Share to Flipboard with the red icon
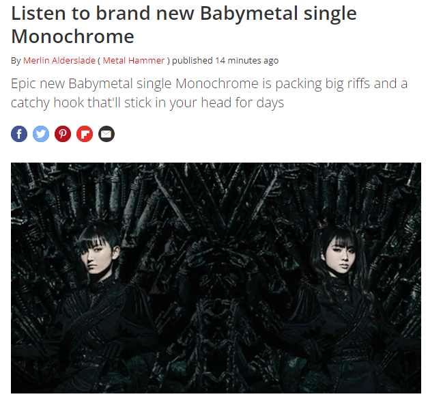This screenshot has width=428, height=401. tap(85, 134)
